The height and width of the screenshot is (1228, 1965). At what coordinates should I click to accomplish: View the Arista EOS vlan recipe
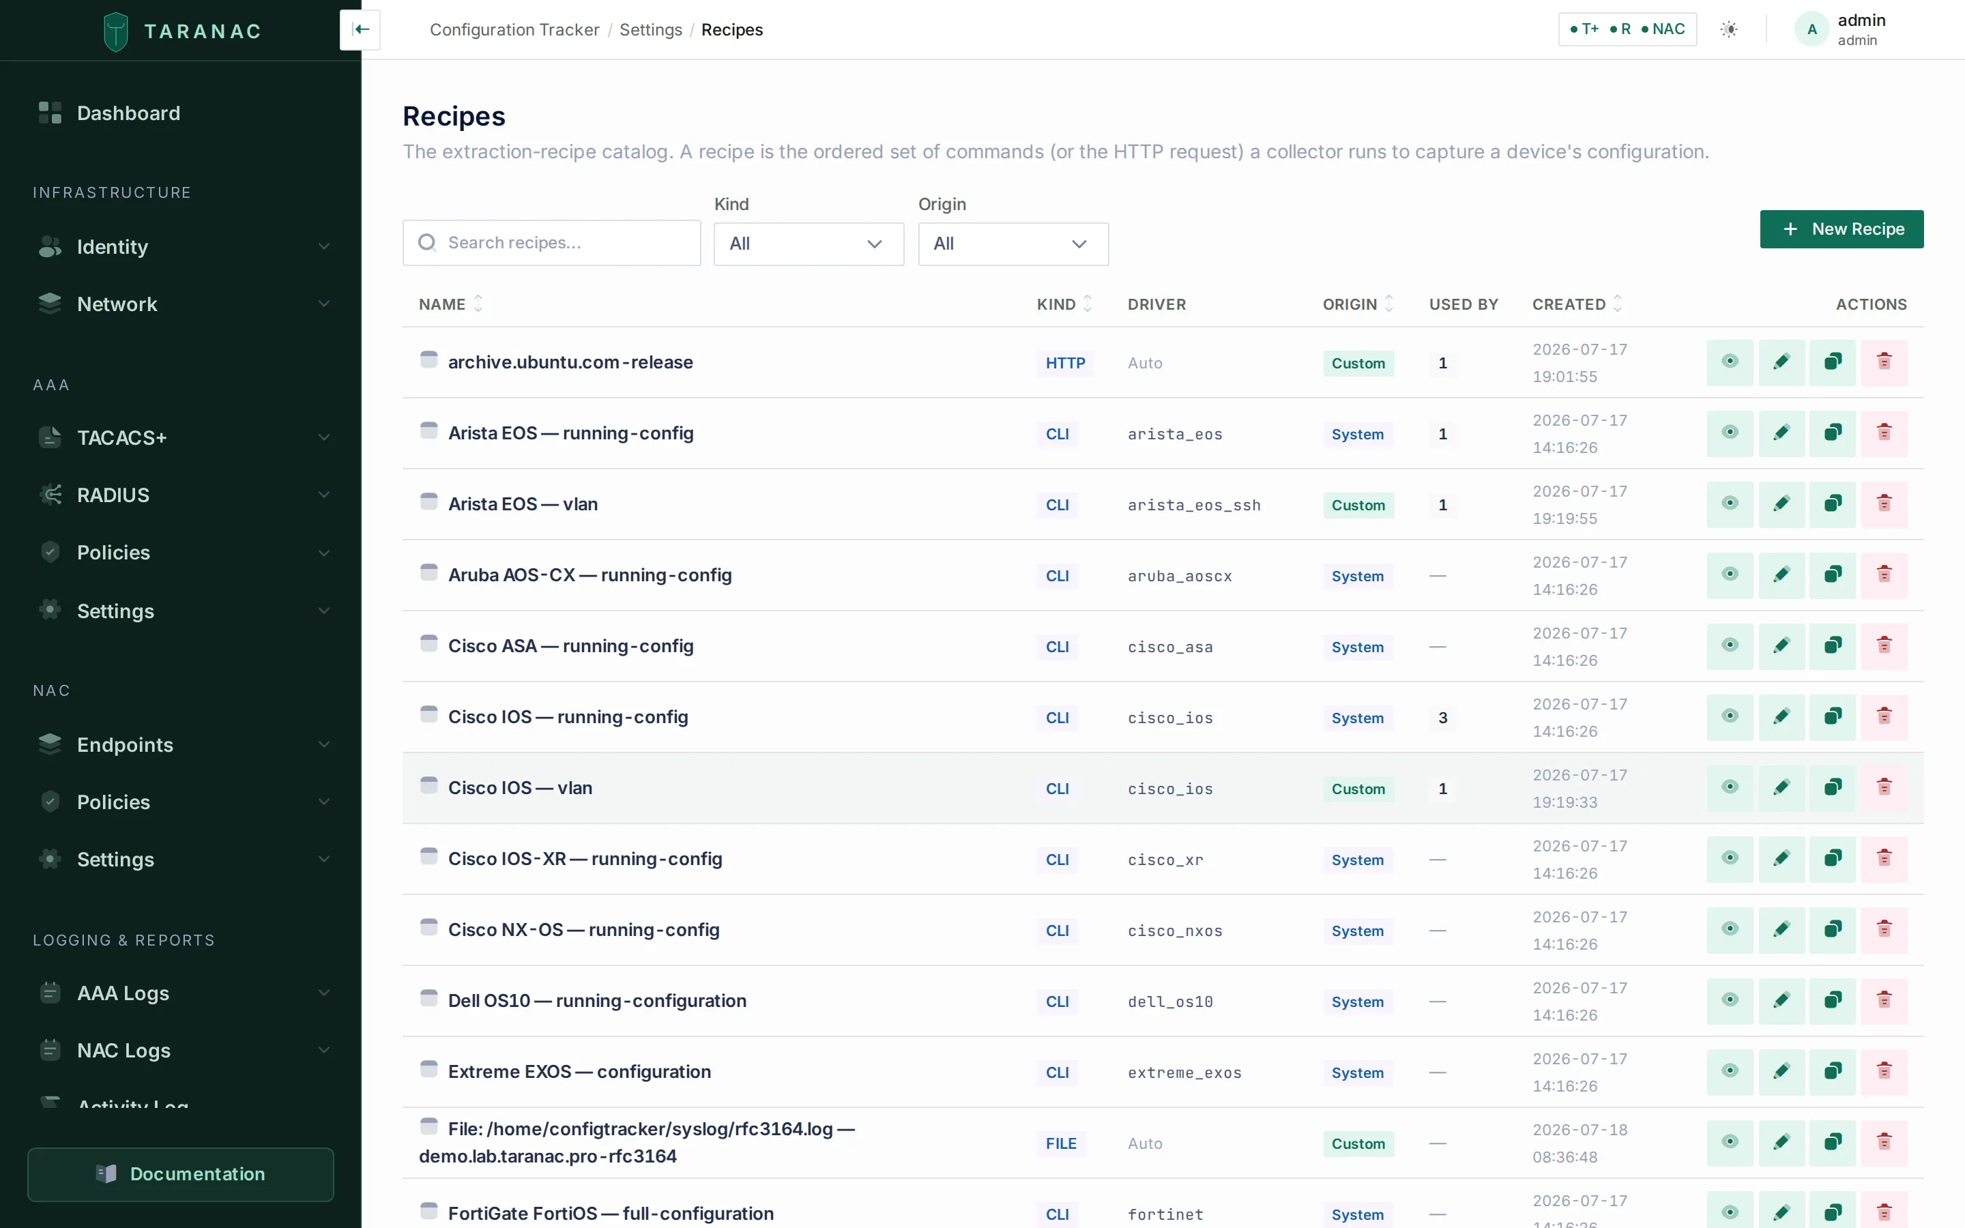[x=1730, y=504]
